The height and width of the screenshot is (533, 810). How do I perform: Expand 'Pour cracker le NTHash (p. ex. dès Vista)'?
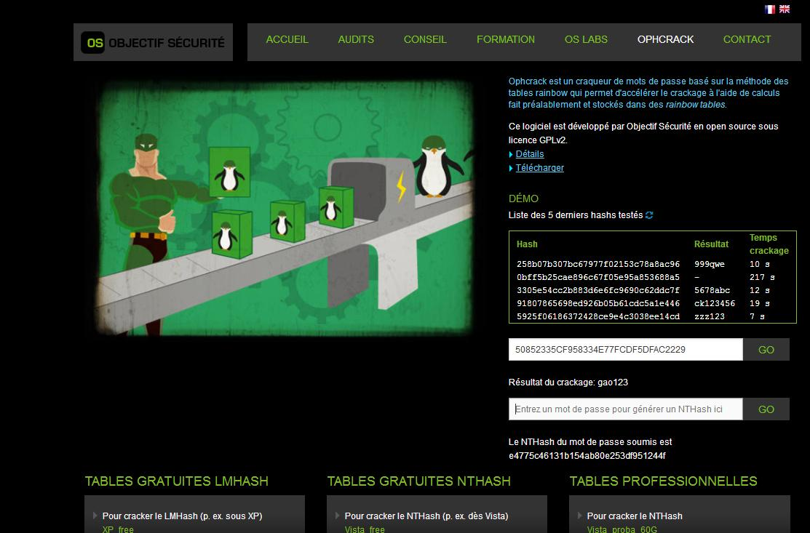click(426, 516)
